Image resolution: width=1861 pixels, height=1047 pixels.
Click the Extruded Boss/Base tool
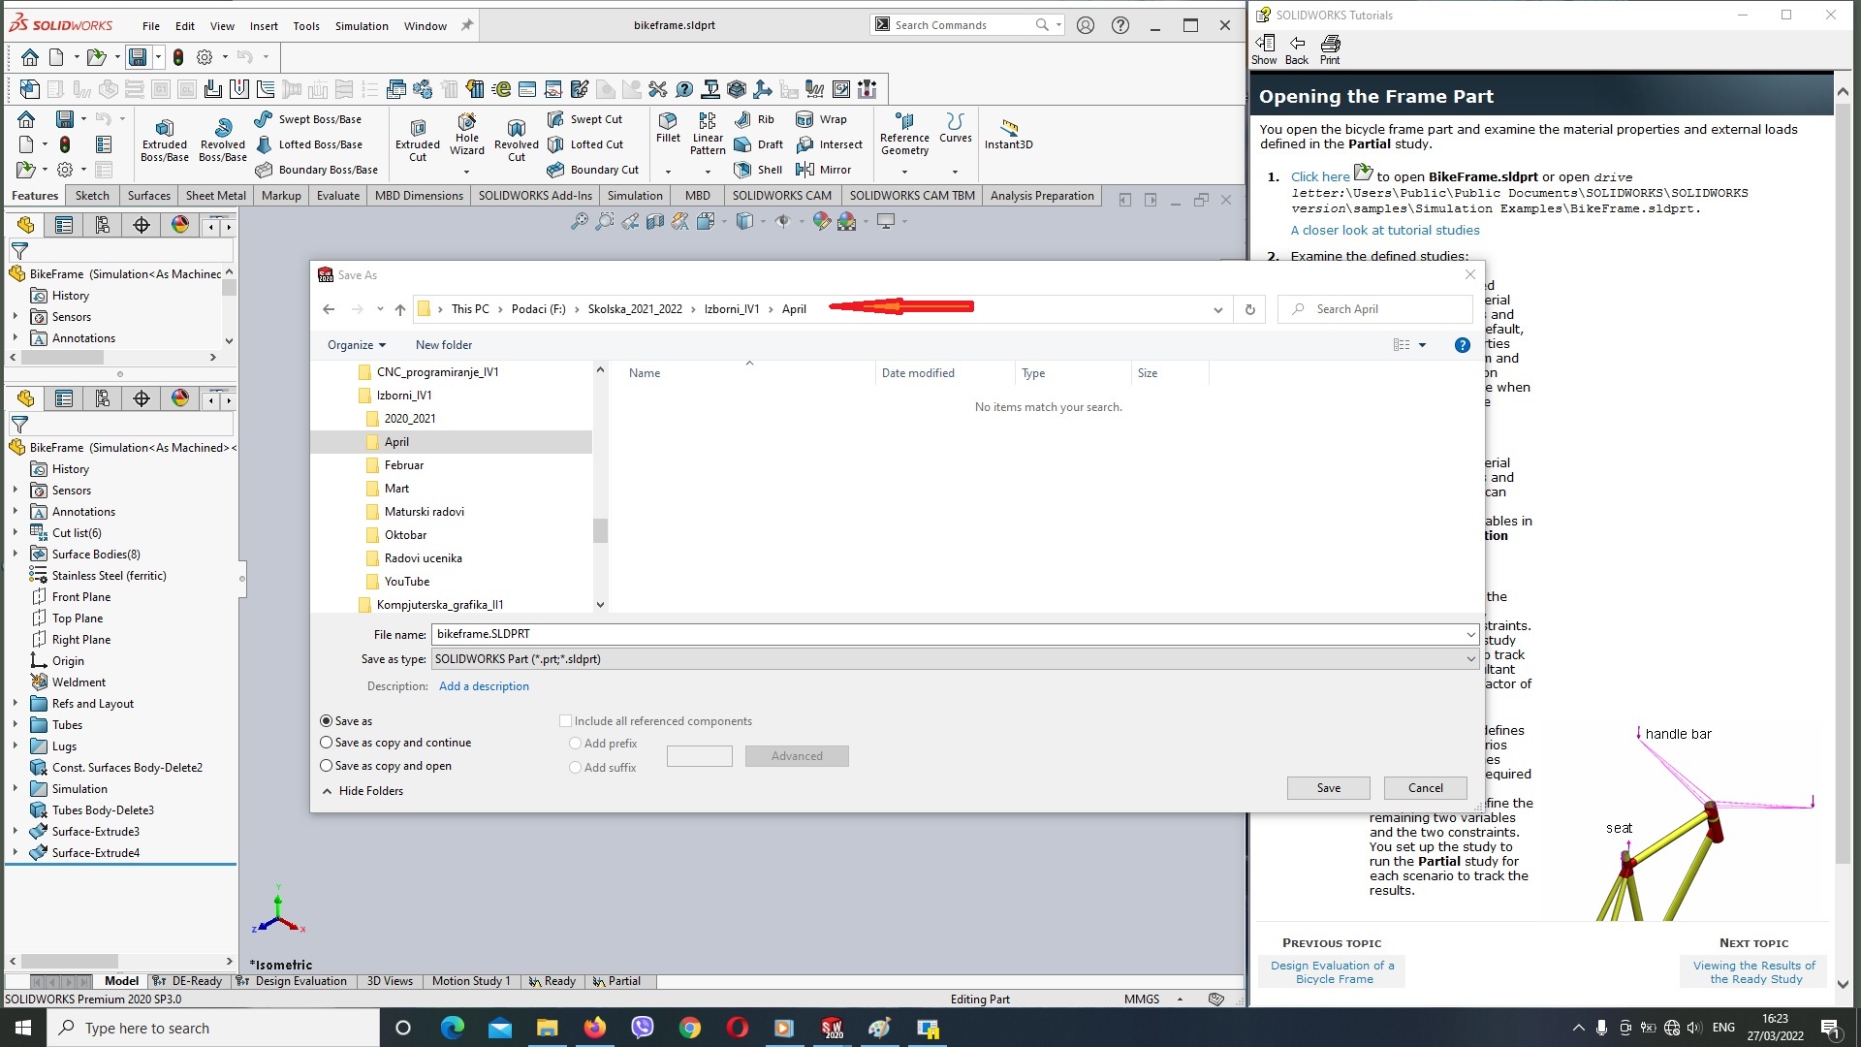164,141
